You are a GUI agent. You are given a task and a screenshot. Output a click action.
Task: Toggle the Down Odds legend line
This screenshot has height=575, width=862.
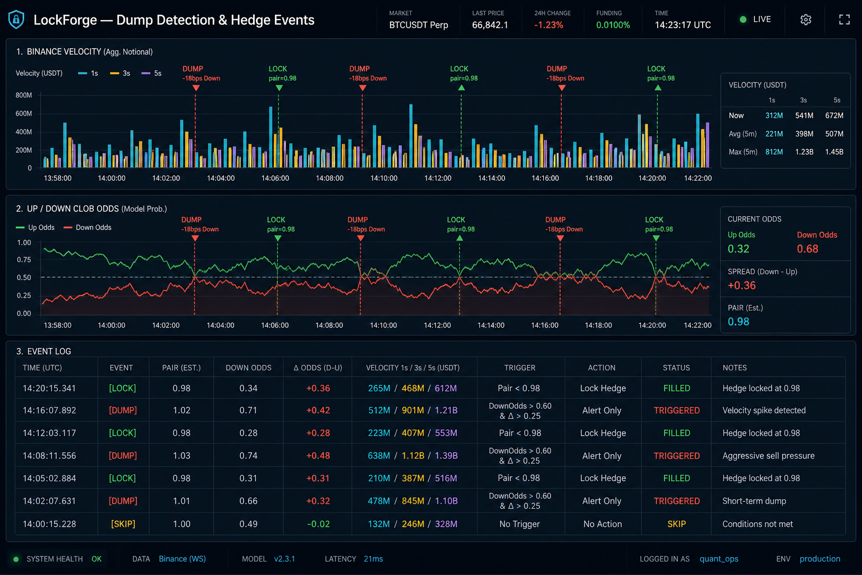click(x=88, y=227)
